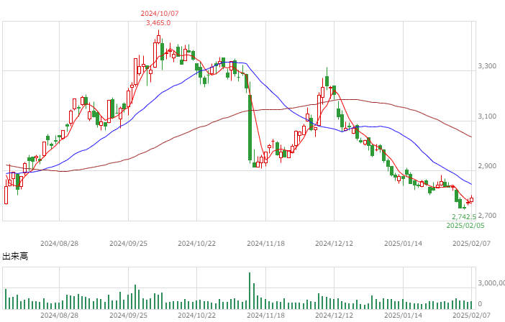Image resolution: width=505 pixels, height=322 pixels.
Task: Click 2024/08/28 date under price chart
Action: point(59,244)
